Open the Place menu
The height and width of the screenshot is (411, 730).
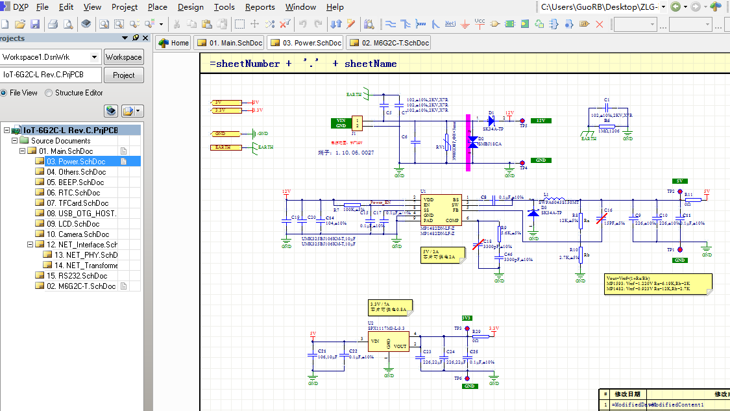coord(158,7)
